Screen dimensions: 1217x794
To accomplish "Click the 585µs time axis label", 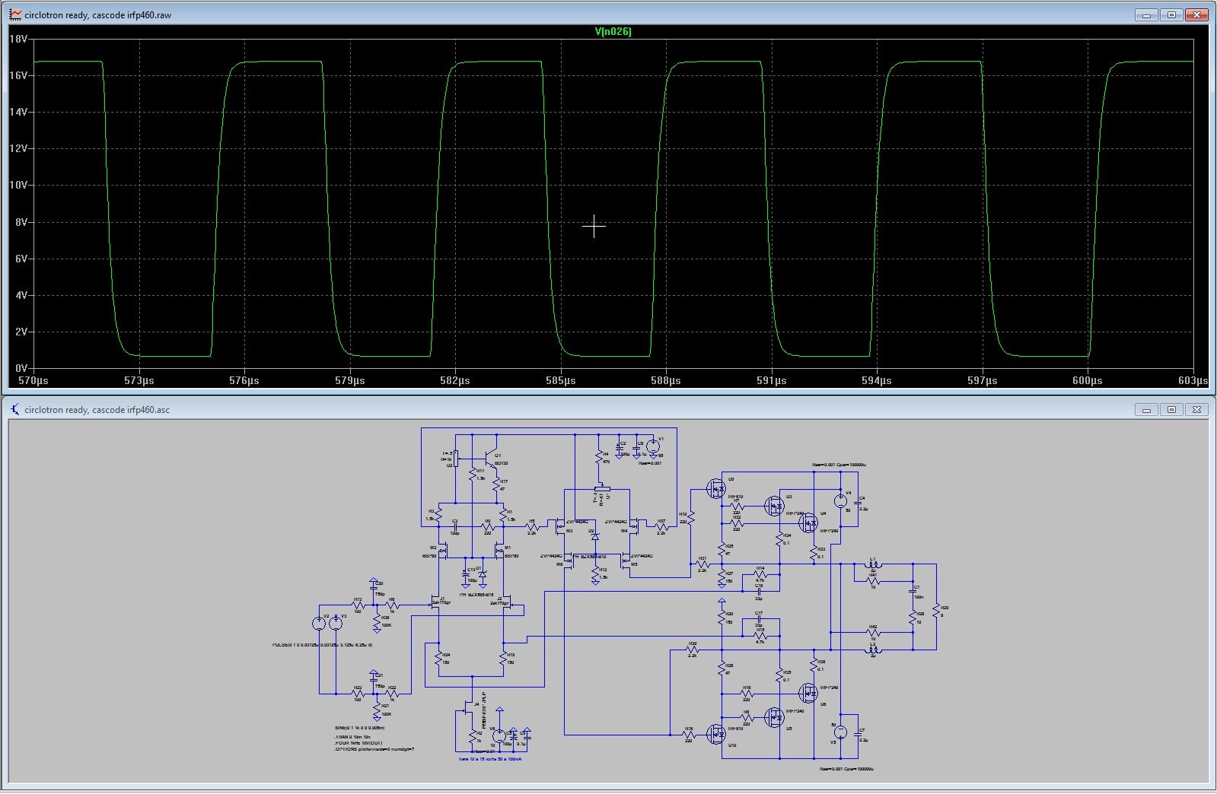I will tap(560, 380).
